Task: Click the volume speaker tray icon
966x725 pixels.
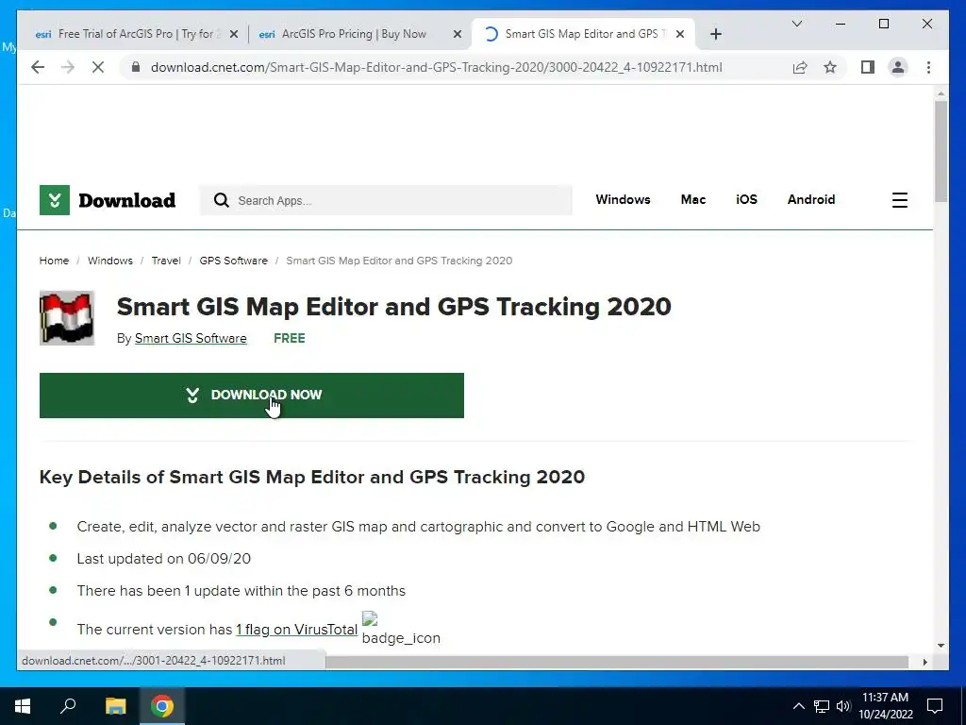Action: 843,706
